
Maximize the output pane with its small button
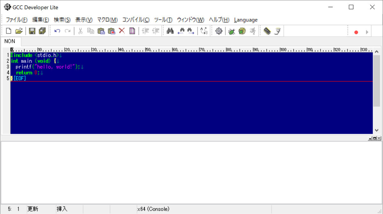click(x=375, y=138)
